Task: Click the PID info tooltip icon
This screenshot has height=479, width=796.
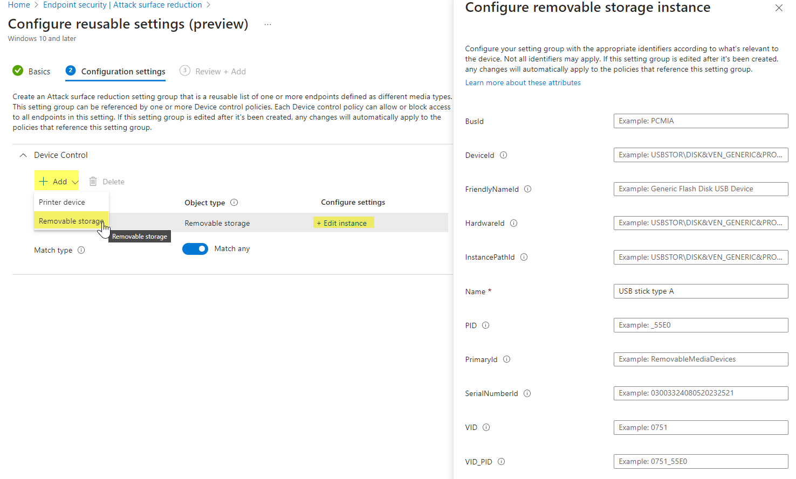Action: tap(485, 325)
